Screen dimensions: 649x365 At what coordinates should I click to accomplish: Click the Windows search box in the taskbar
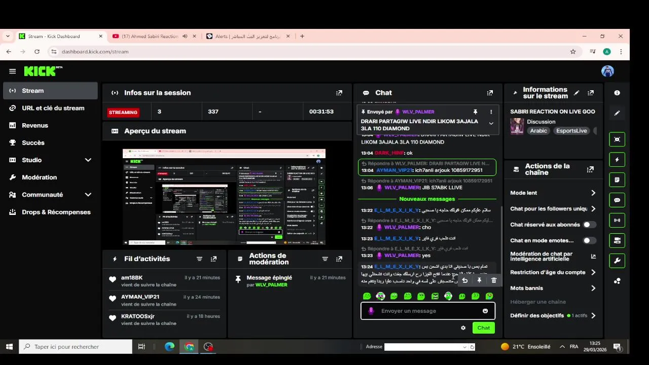76,347
